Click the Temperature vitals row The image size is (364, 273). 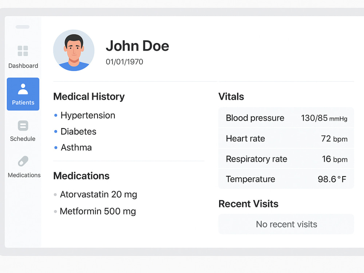[286, 179]
